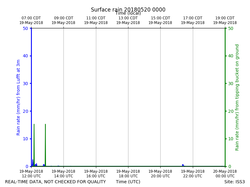Click the small blue bump near 22:00 UTC
Image resolution: width=250 pixels, height=187 pixels.
point(183,165)
